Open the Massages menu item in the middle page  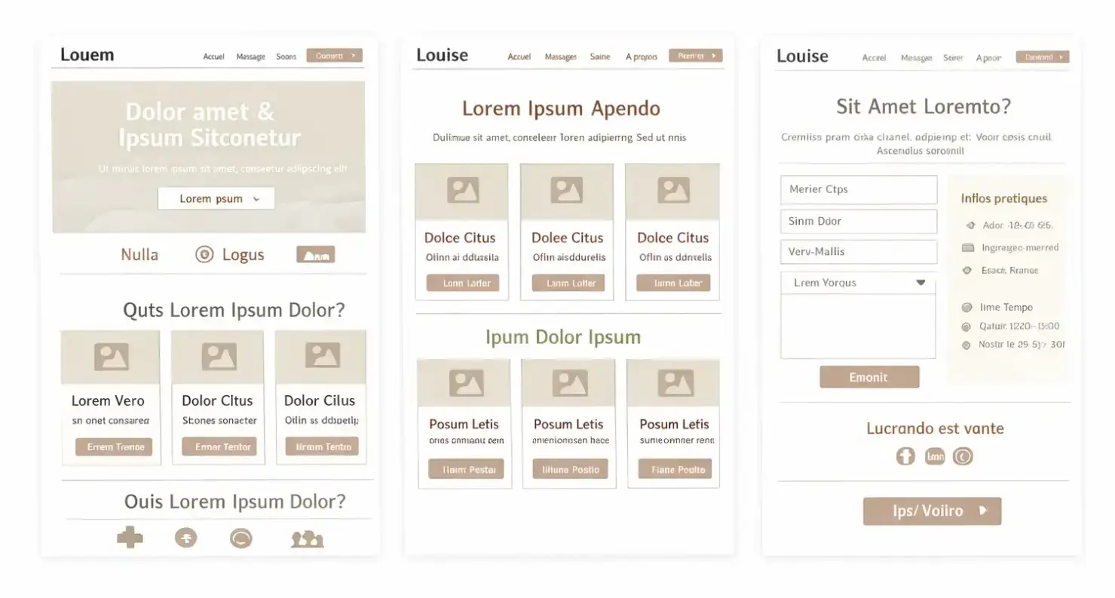[x=560, y=57]
